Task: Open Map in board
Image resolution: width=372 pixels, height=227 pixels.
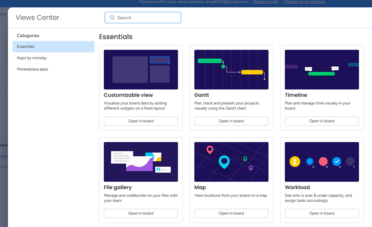Action: click(231, 213)
